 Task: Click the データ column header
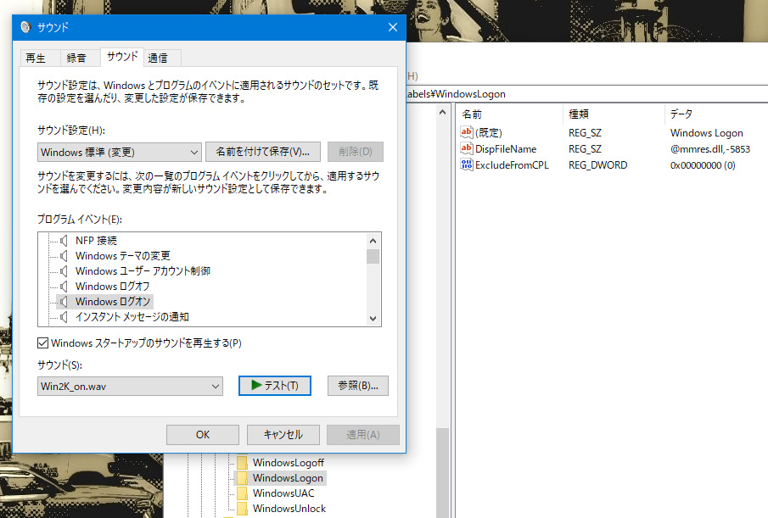716,114
